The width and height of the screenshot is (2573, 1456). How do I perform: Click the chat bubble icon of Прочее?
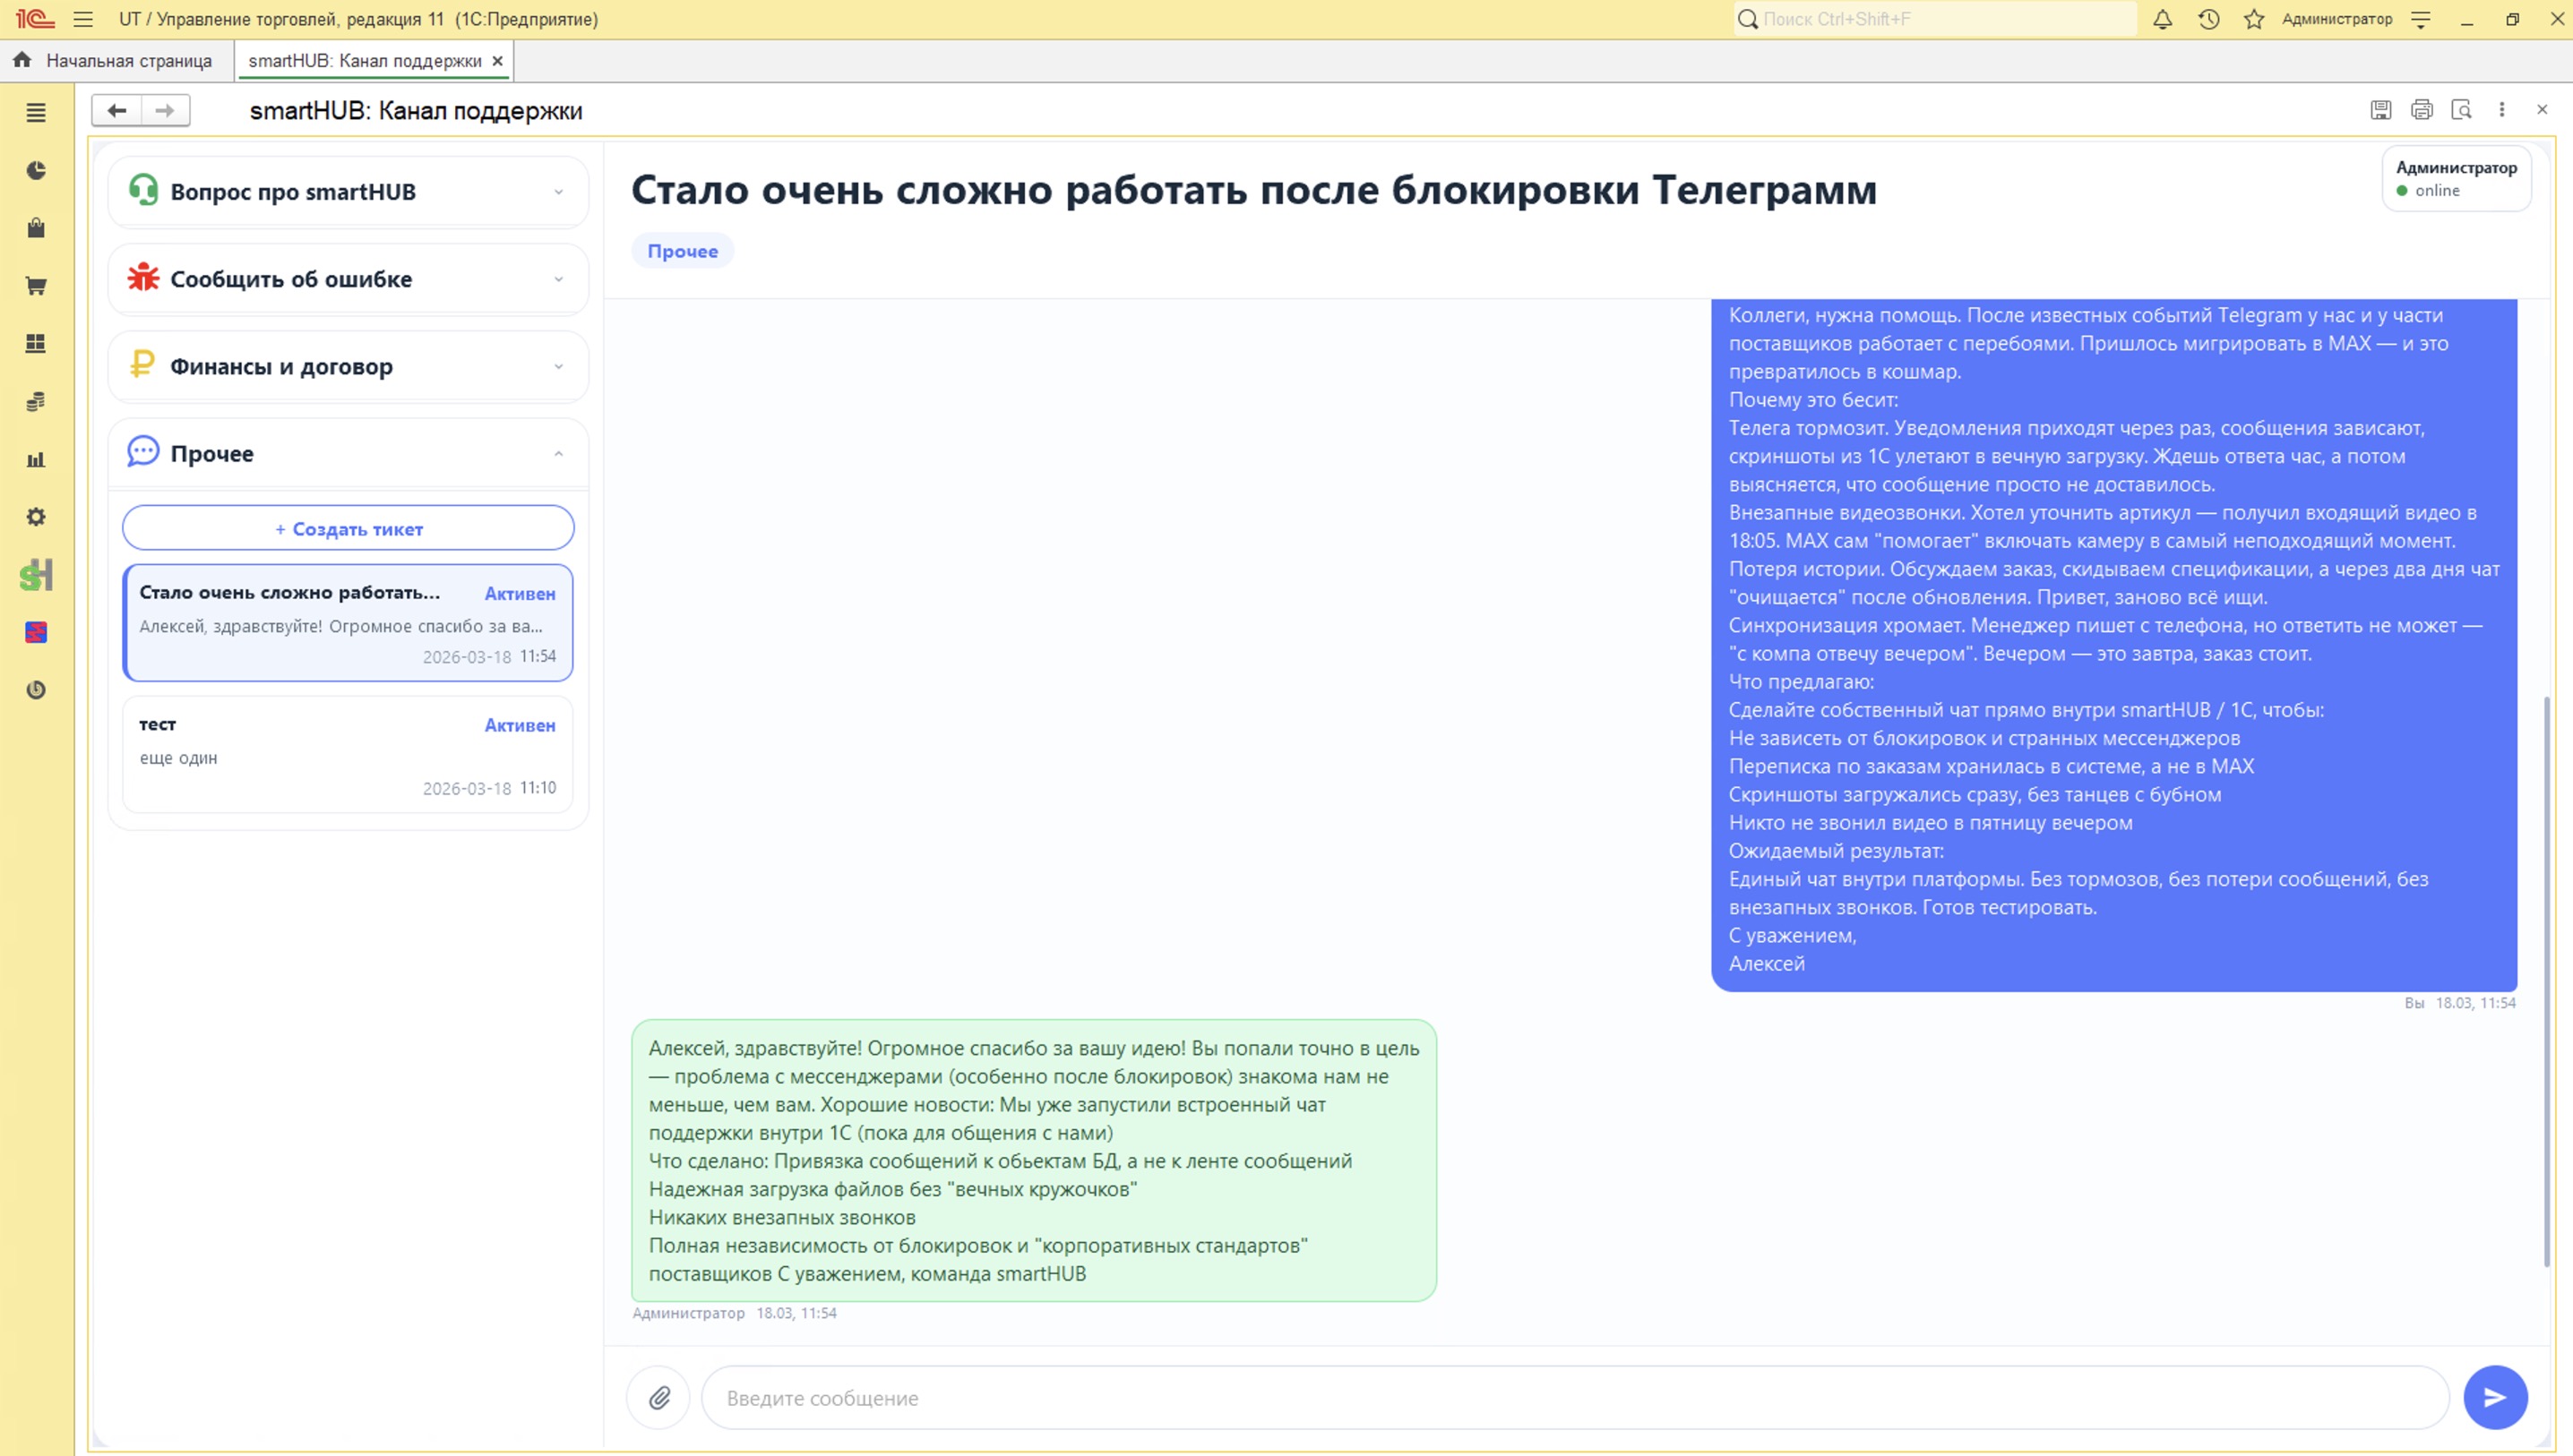click(x=143, y=452)
